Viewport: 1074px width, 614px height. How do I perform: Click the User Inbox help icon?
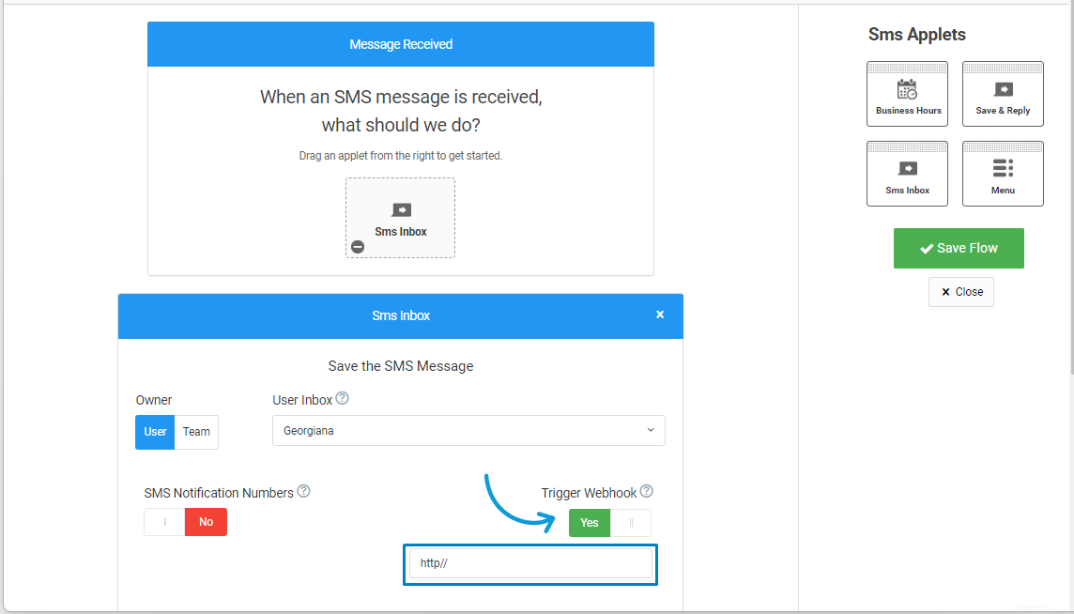coord(342,399)
